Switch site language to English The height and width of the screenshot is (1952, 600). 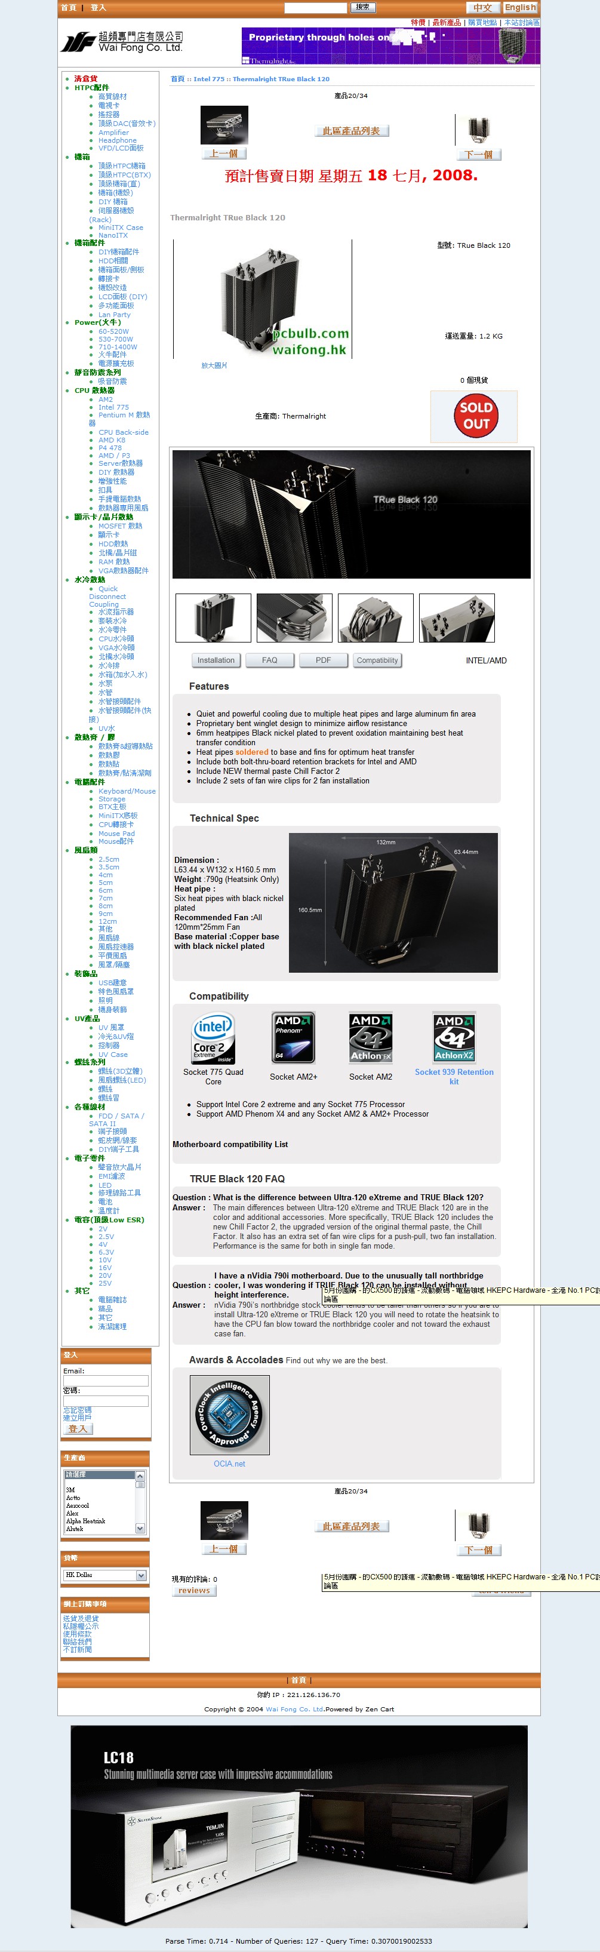(x=519, y=8)
